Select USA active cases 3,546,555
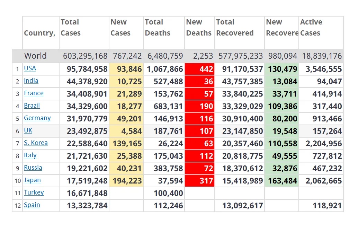 point(324,69)
